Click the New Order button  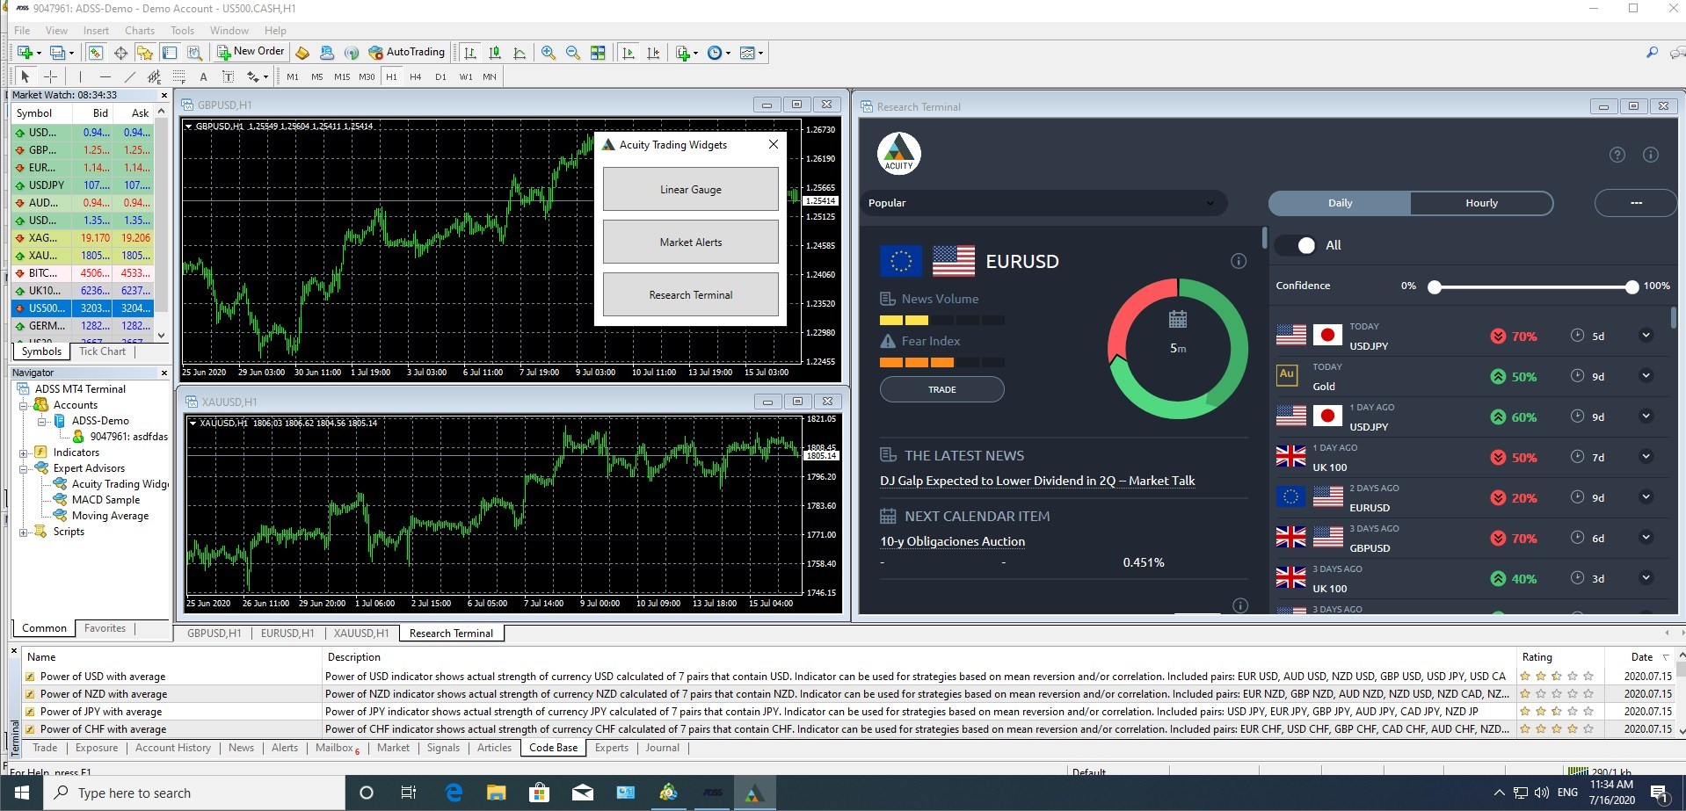(251, 52)
